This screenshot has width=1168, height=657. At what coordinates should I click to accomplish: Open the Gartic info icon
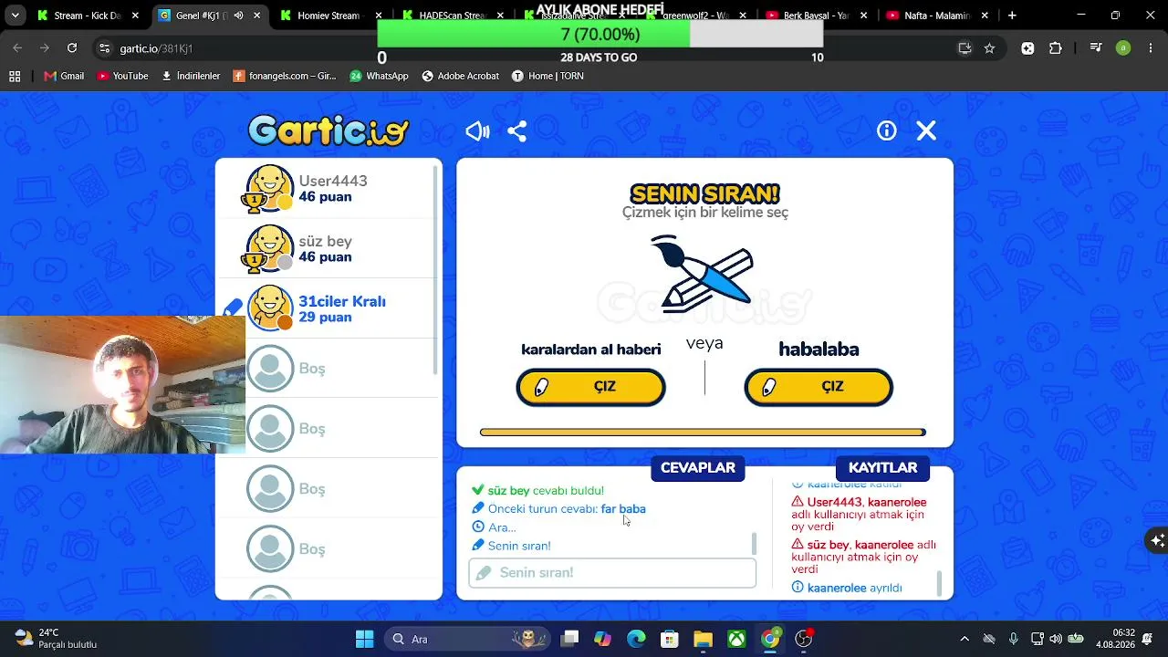coord(887,130)
